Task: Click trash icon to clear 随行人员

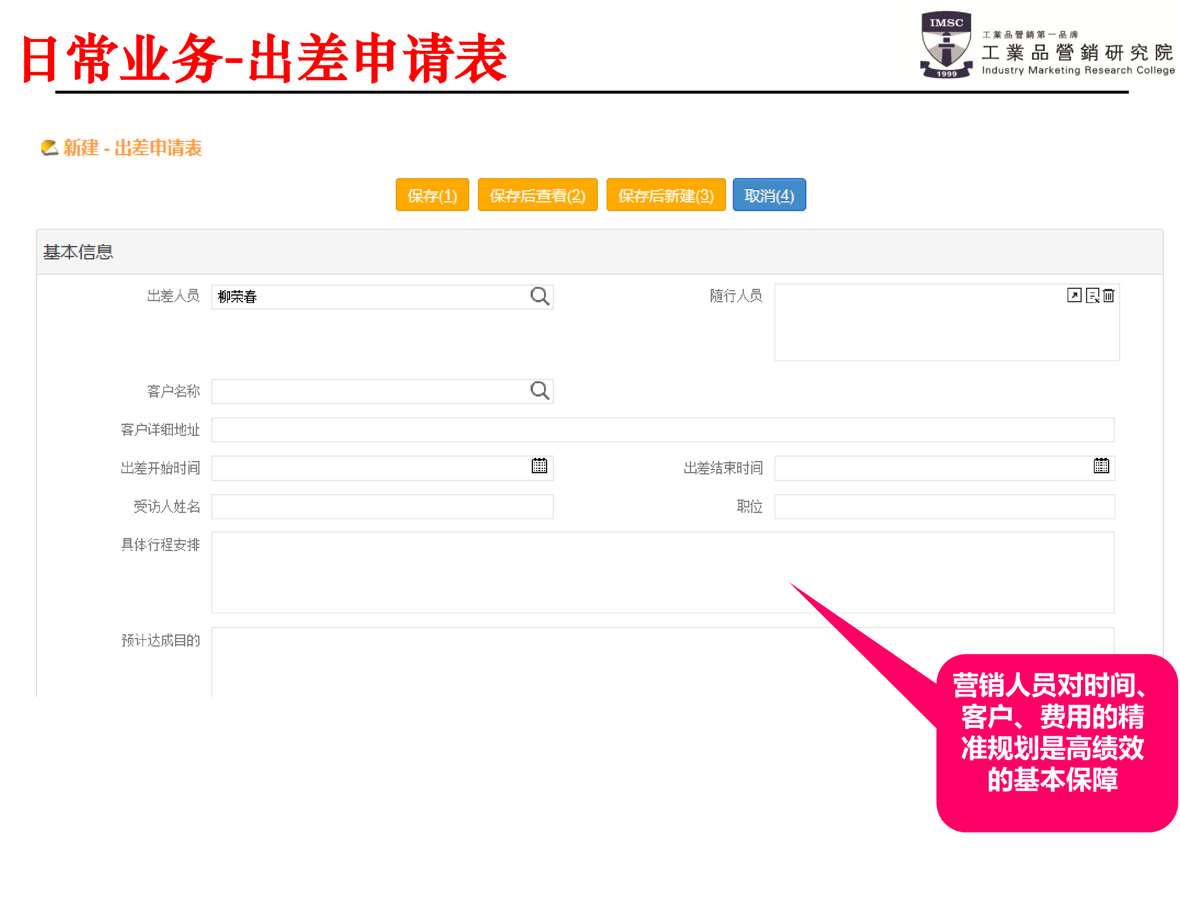Action: pyautogui.click(x=1109, y=295)
